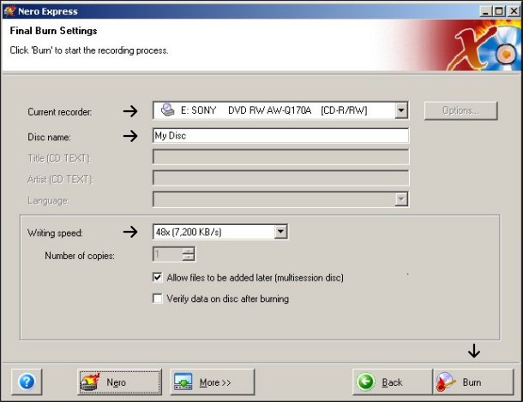
Task: Click the Burn button to start recording
Action: point(473,381)
